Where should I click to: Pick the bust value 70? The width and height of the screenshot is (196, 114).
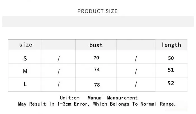(x=96, y=58)
